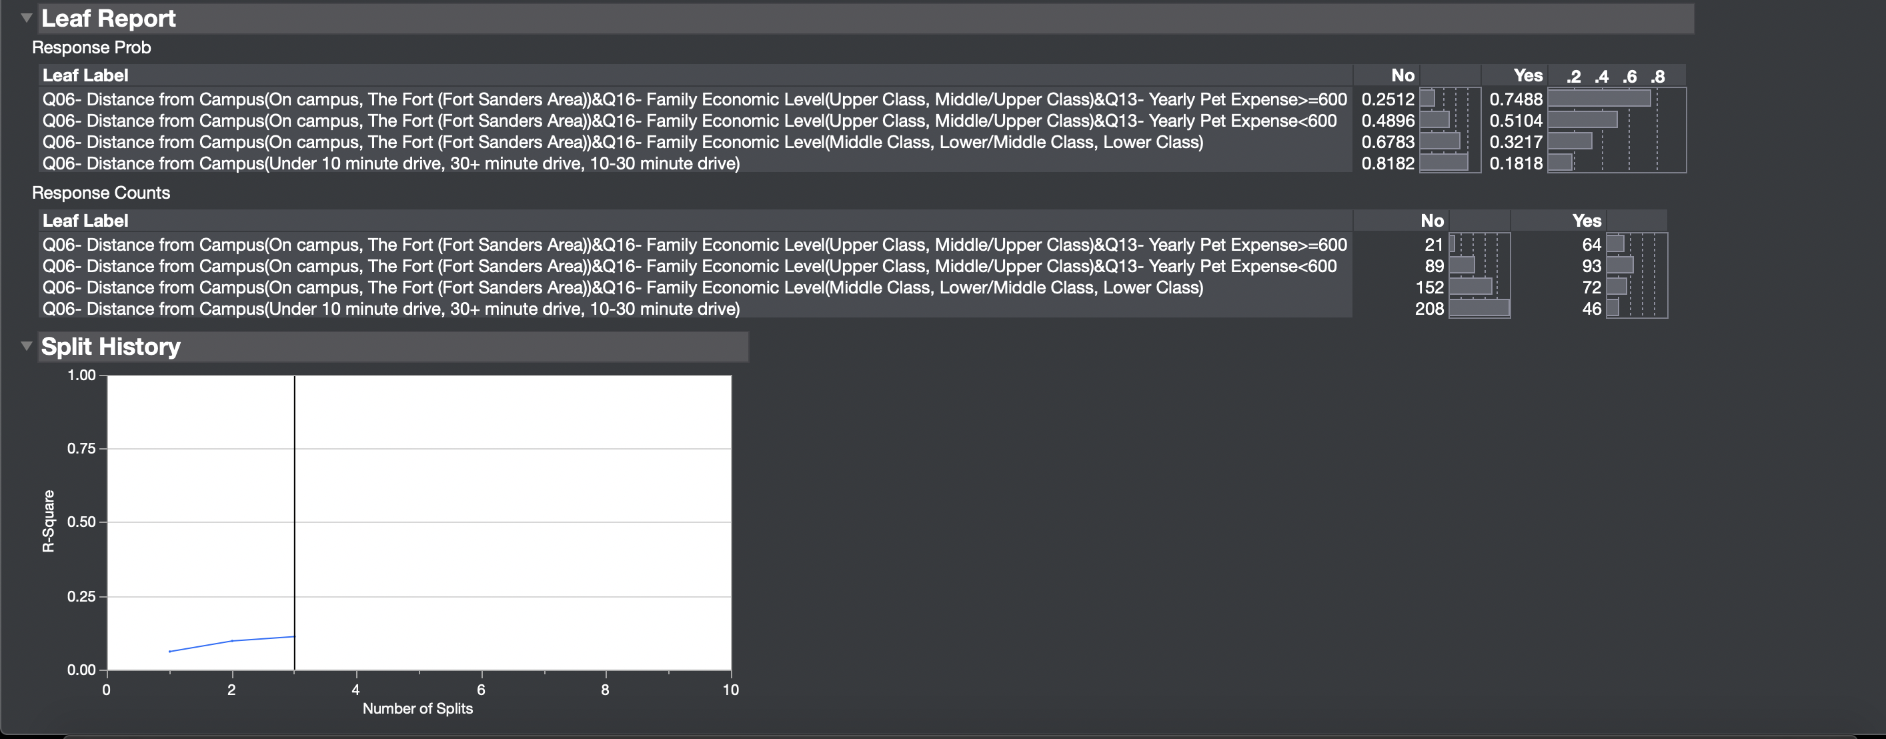Select the Under 10 minute drive probability row

coord(391,163)
